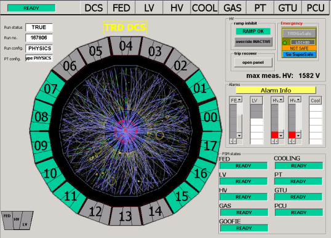Select supermodule sector 07
331x238 pixels.
click(x=50, y=88)
